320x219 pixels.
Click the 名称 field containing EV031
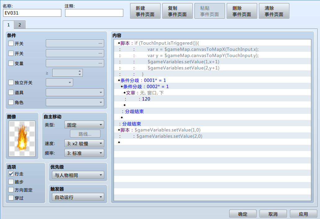point(32,13)
